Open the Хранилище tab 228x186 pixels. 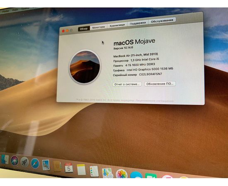point(117,25)
